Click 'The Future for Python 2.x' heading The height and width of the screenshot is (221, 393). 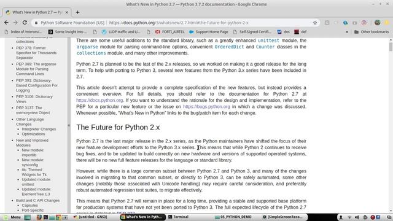coord(118,127)
